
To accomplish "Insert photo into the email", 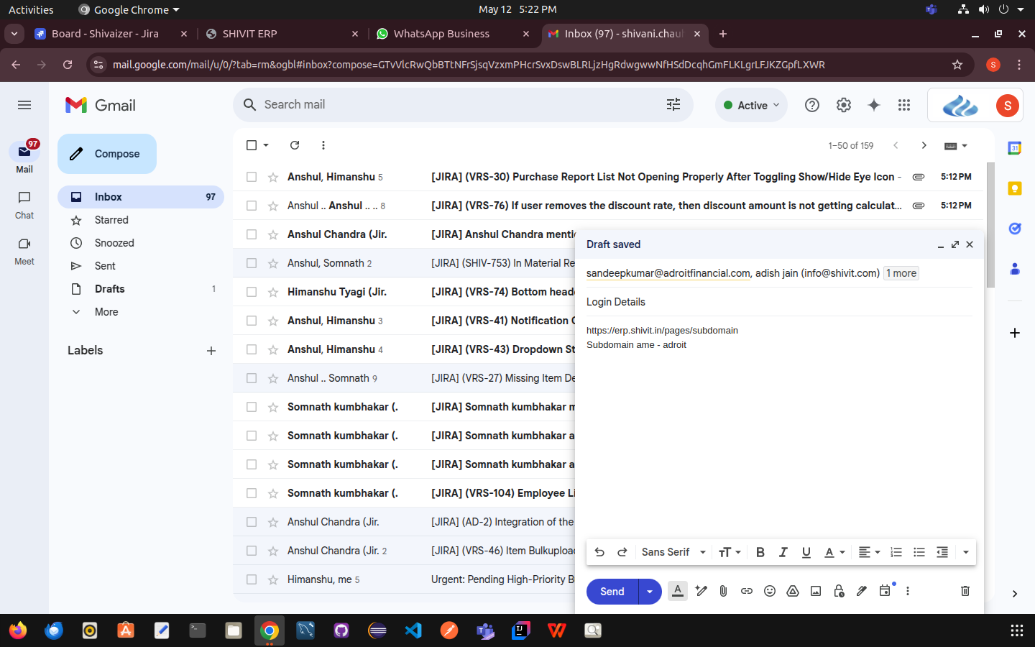I will (x=815, y=591).
